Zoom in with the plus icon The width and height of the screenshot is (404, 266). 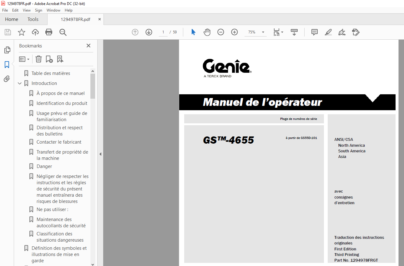coord(235,32)
